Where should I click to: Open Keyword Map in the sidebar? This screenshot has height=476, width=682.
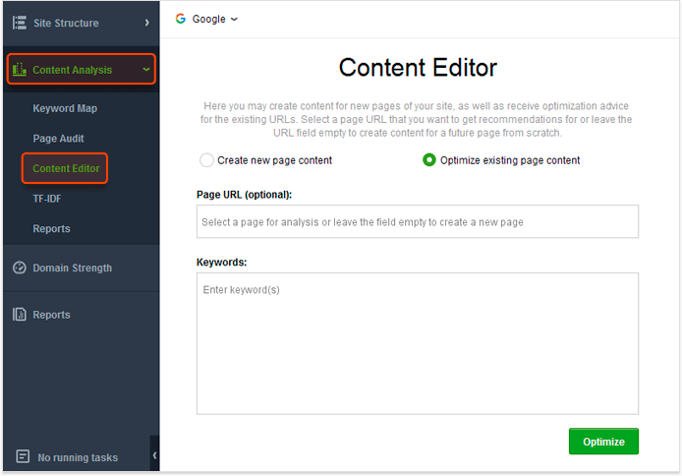click(x=65, y=108)
